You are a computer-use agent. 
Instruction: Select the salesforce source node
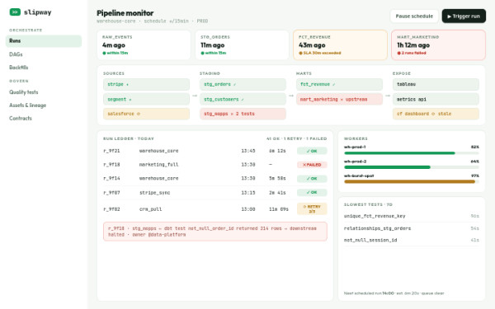pos(146,114)
